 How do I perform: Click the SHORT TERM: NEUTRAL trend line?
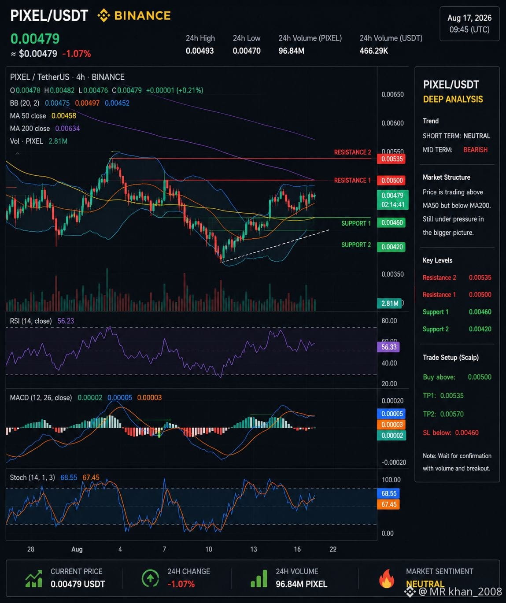pos(456,136)
